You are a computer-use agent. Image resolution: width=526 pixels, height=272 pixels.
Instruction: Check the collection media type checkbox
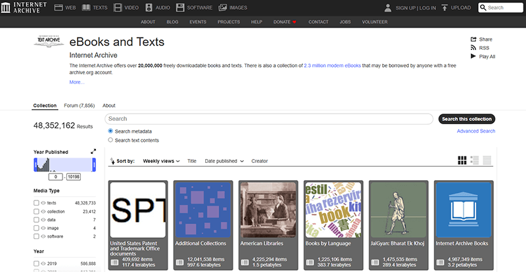[x=36, y=212]
